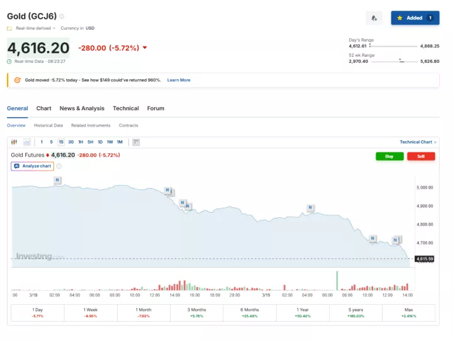
Task: Select the area chart type icon
Action: [27, 142]
